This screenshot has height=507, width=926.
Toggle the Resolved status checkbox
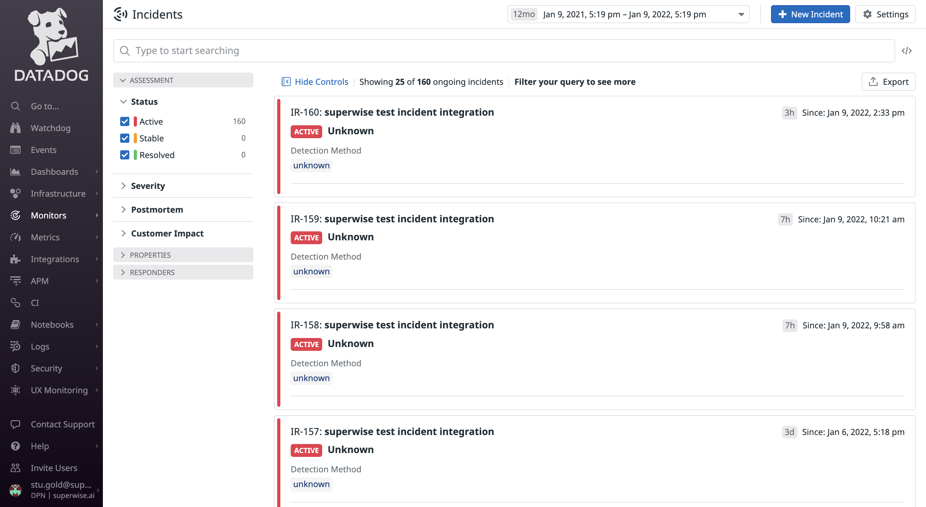click(x=125, y=155)
